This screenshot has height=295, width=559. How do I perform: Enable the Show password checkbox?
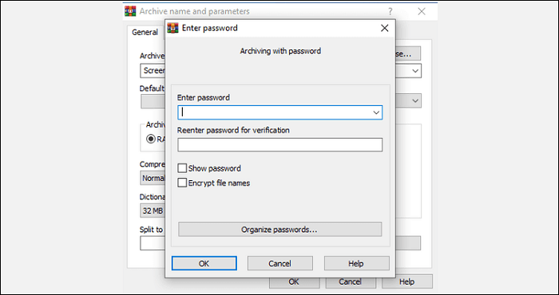(x=182, y=168)
